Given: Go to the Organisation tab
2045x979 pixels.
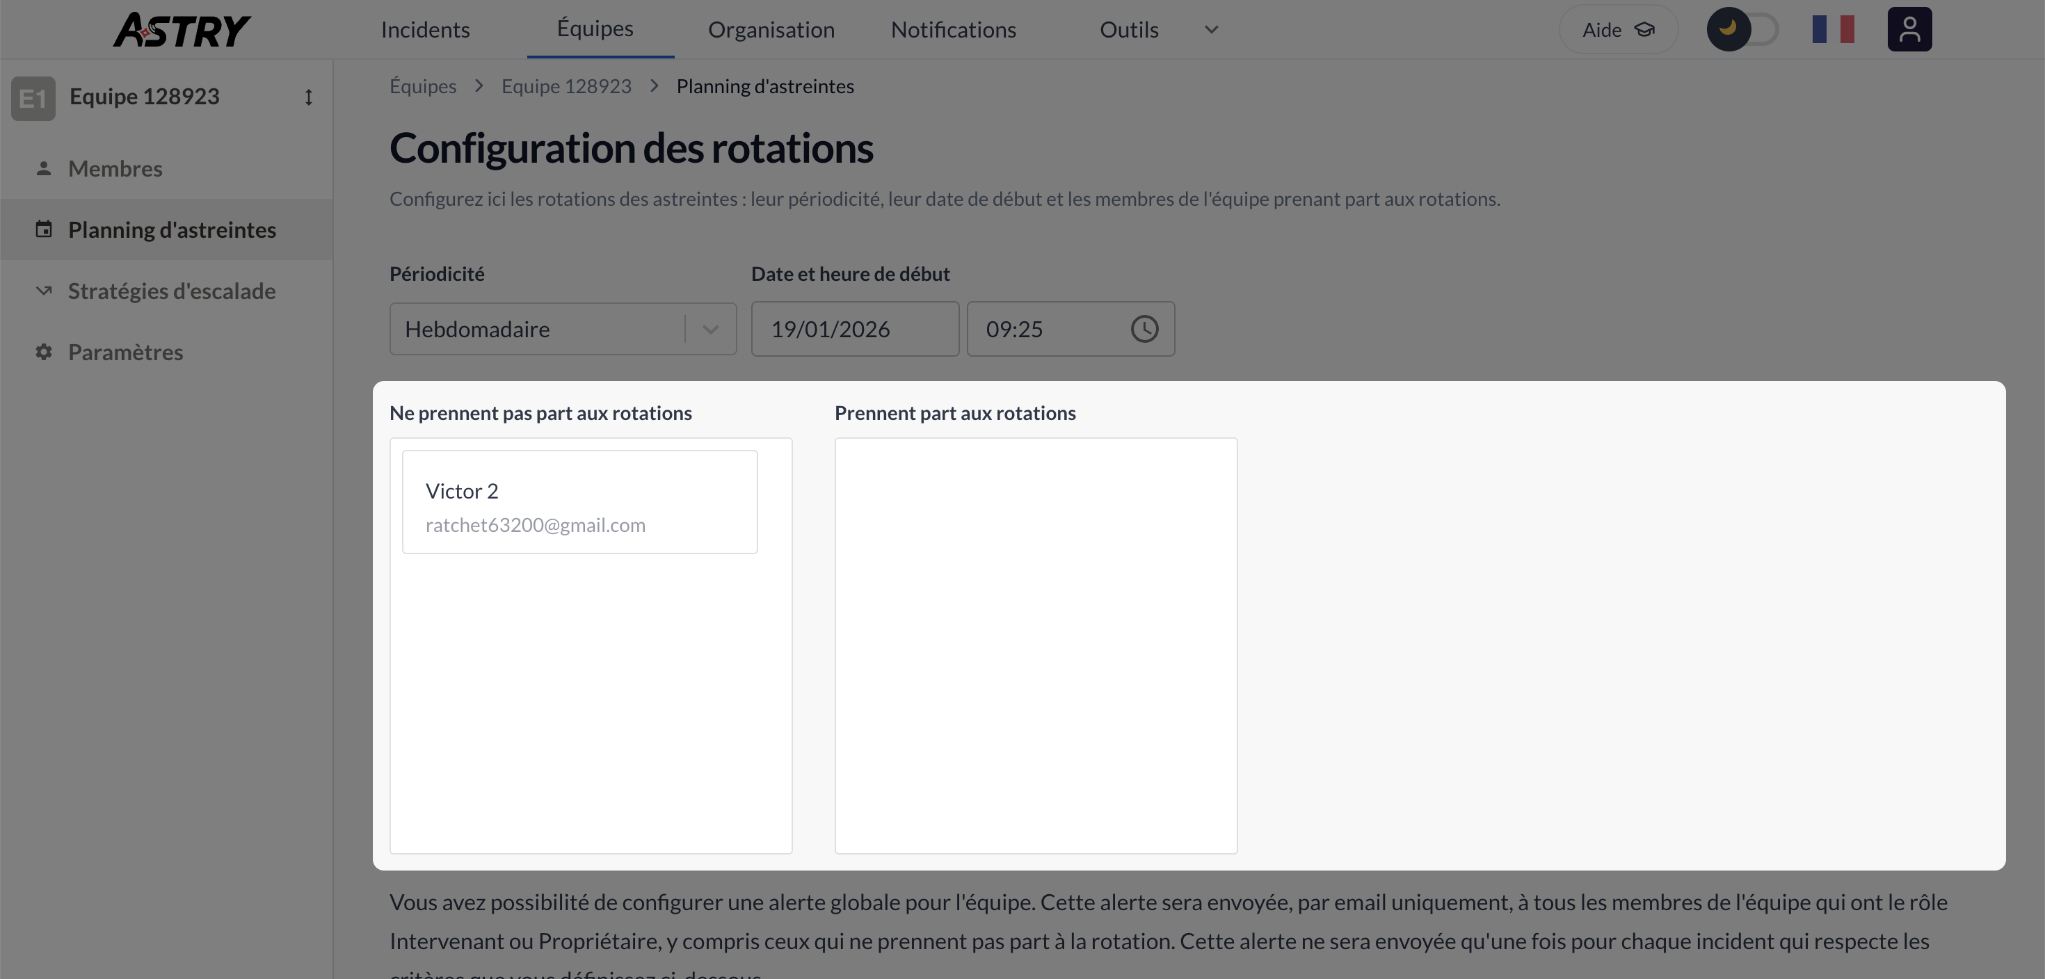Looking at the screenshot, I should (x=771, y=30).
